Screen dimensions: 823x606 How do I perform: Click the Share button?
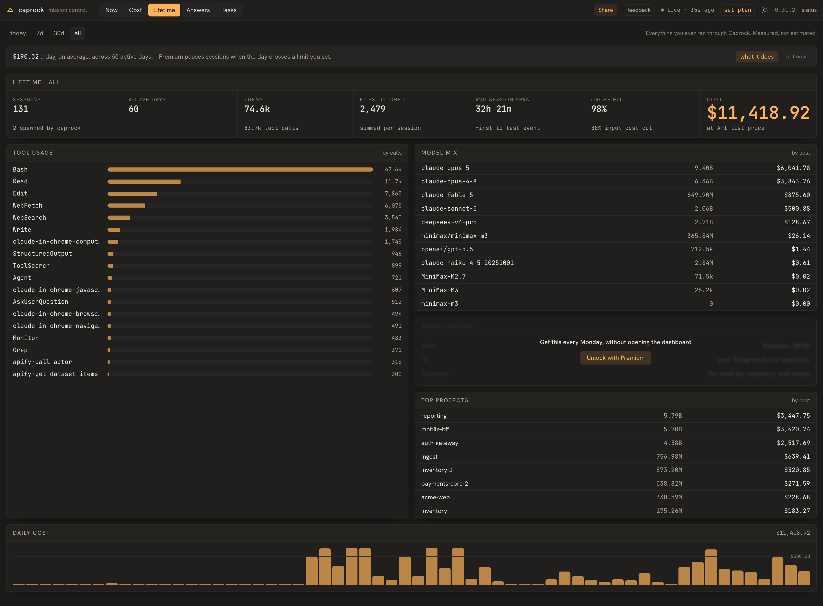click(x=605, y=10)
